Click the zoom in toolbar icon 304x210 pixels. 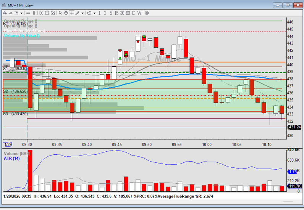(x=41, y=13)
